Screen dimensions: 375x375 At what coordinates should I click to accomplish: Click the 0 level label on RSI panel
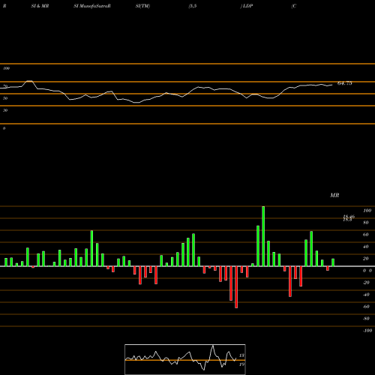coord(4,128)
